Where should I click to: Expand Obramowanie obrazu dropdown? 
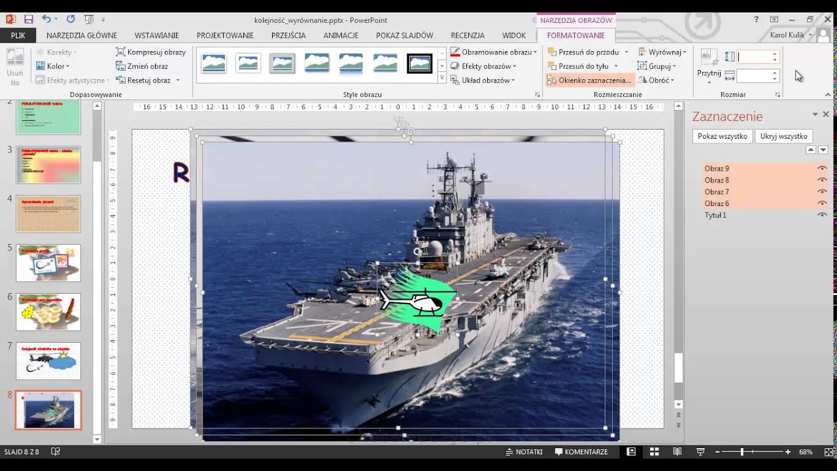[494, 52]
